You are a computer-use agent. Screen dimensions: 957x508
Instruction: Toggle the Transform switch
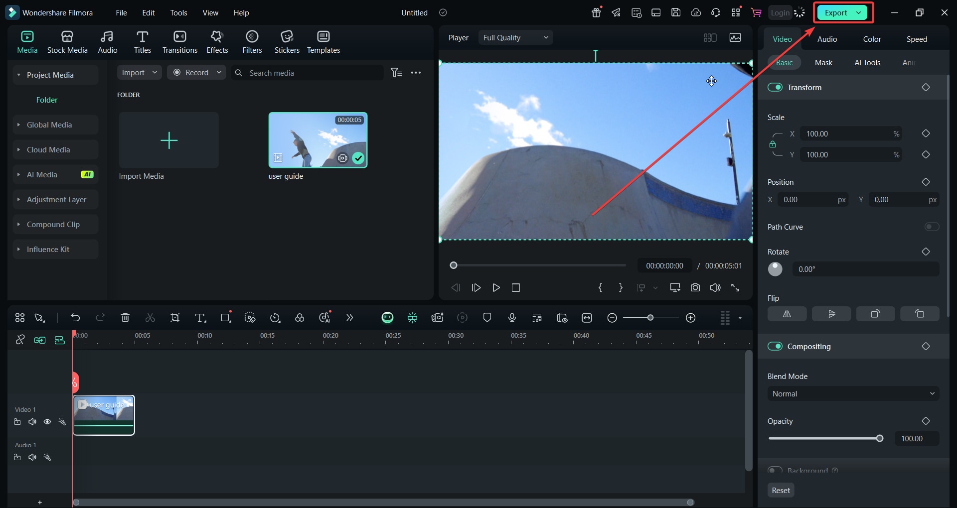click(x=775, y=87)
